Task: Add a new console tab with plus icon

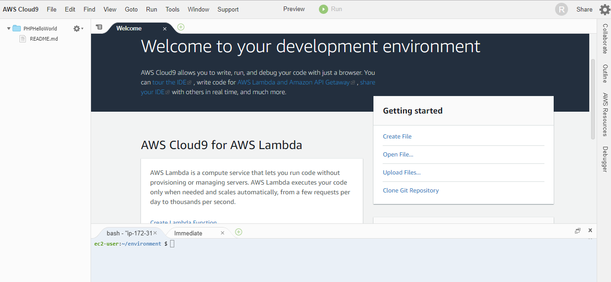Action: (238, 232)
